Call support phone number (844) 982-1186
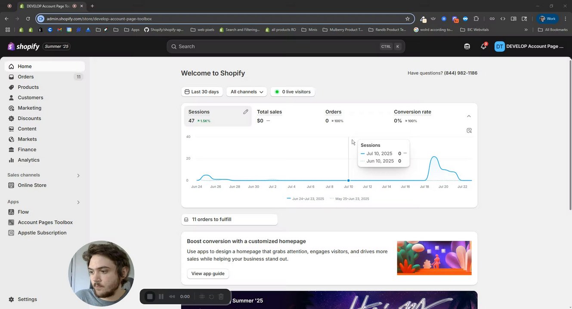Screen dimensions: 572x309 click(x=461, y=73)
